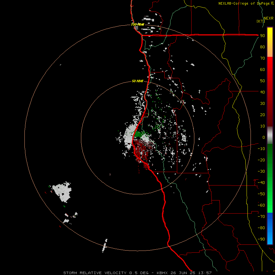Click the 50 value on the velocity scale
This screenshot has width=275, height=275.
(262, 81)
